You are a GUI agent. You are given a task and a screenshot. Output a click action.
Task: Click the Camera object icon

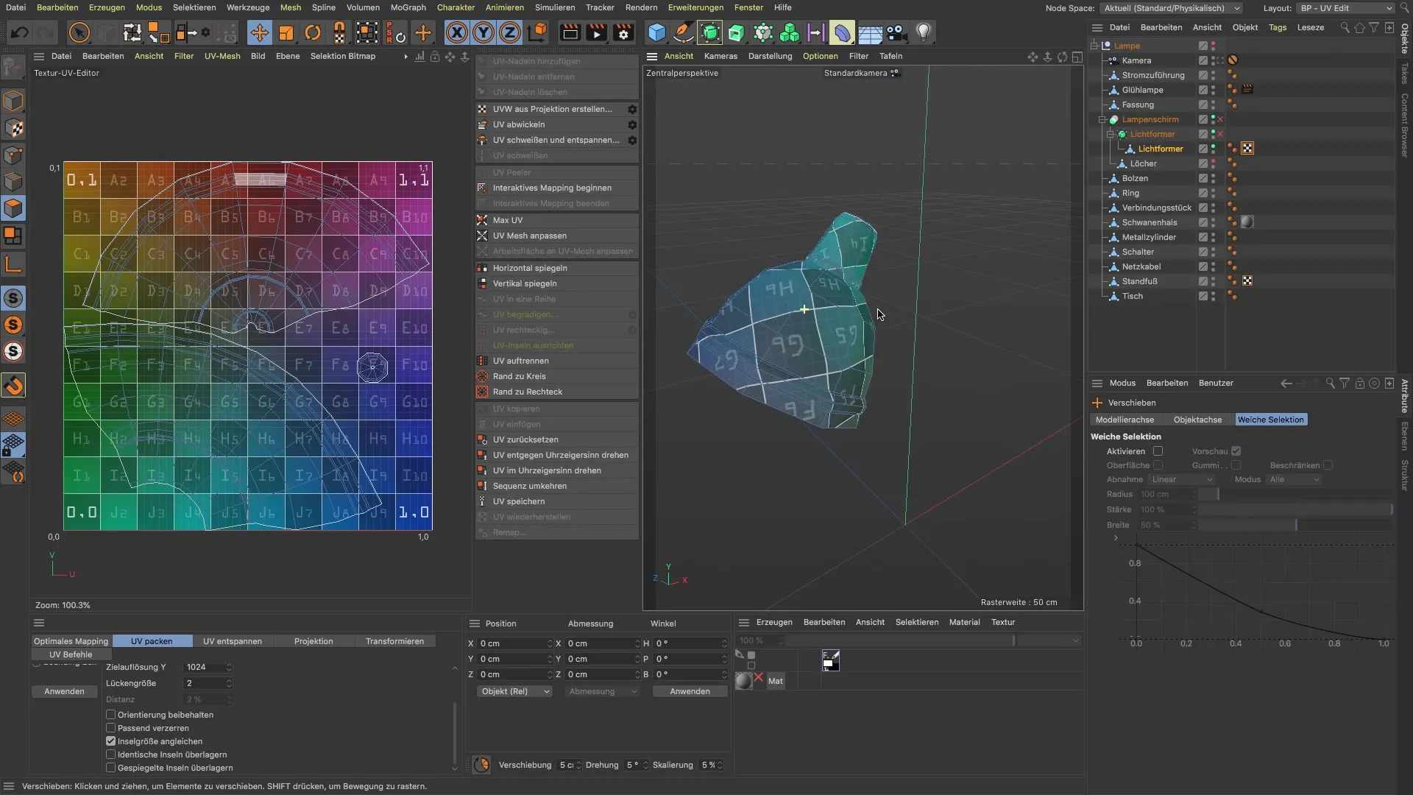tap(896, 32)
